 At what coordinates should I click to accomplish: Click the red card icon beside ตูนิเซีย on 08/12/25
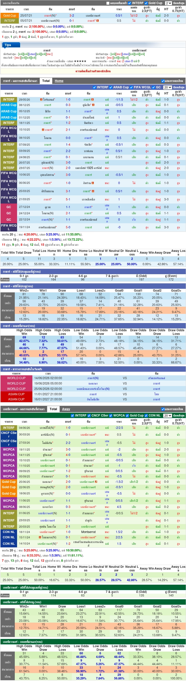click(x=93, y=105)
